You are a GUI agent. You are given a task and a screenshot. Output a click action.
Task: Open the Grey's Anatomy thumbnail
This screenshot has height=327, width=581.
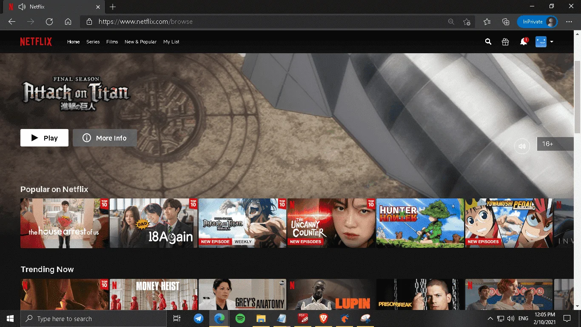click(x=242, y=294)
